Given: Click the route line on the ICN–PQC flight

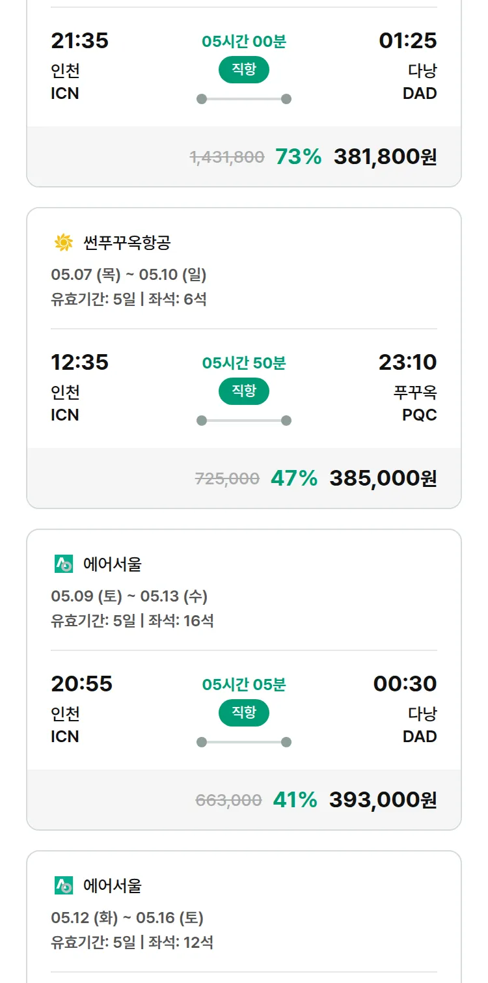Looking at the screenshot, I should pos(243,421).
